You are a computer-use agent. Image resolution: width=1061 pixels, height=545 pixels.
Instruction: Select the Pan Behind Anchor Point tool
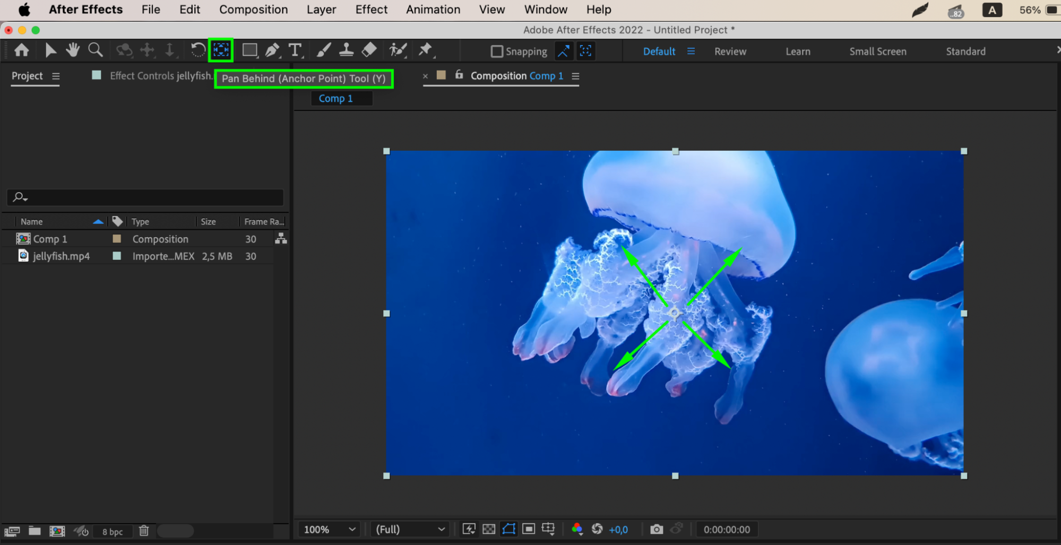pos(221,50)
